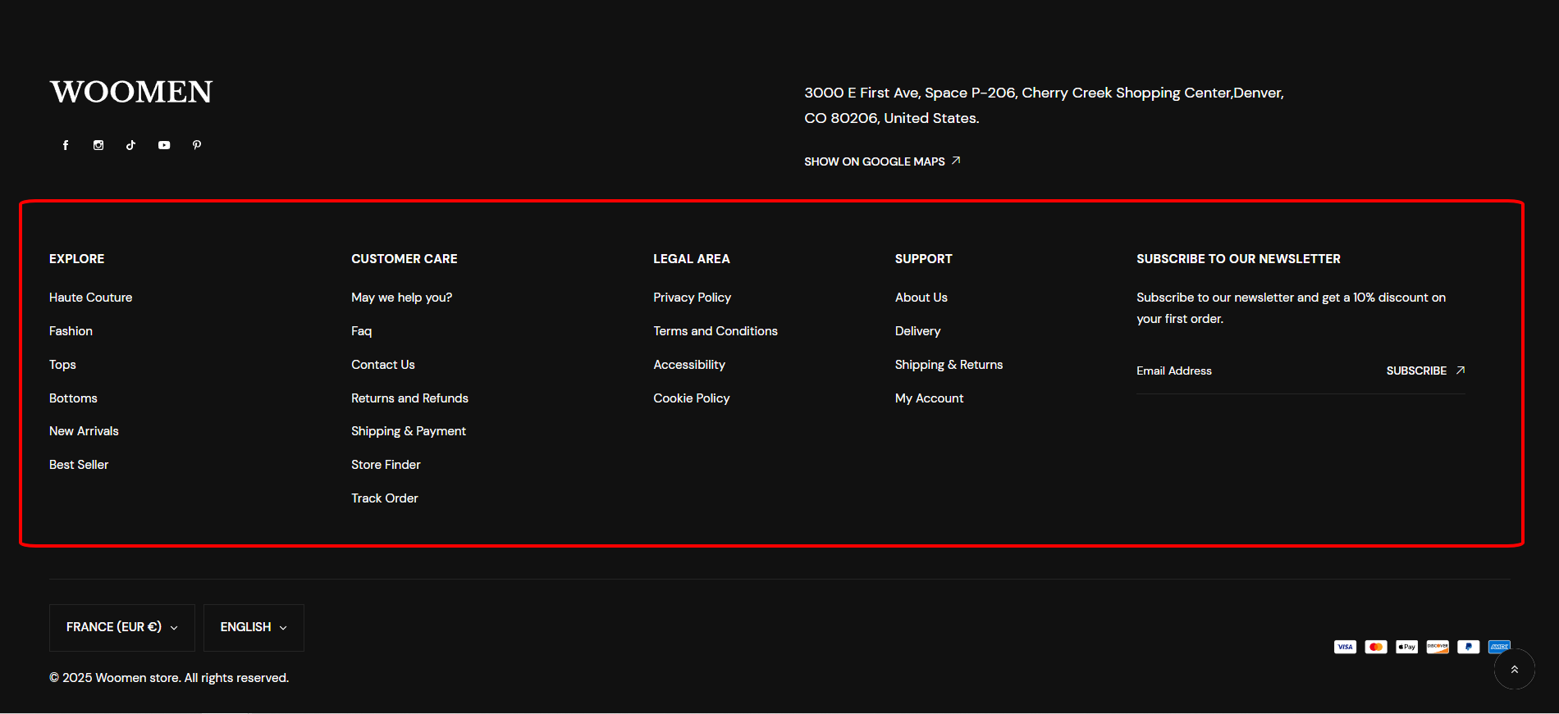Viewport: 1559px width, 714px height.
Task: View the Cookie Policy link
Action: pyautogui.click(x=691, y=398)
